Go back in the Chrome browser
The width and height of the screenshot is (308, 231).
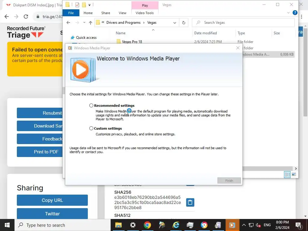click(x=7, y=17)
